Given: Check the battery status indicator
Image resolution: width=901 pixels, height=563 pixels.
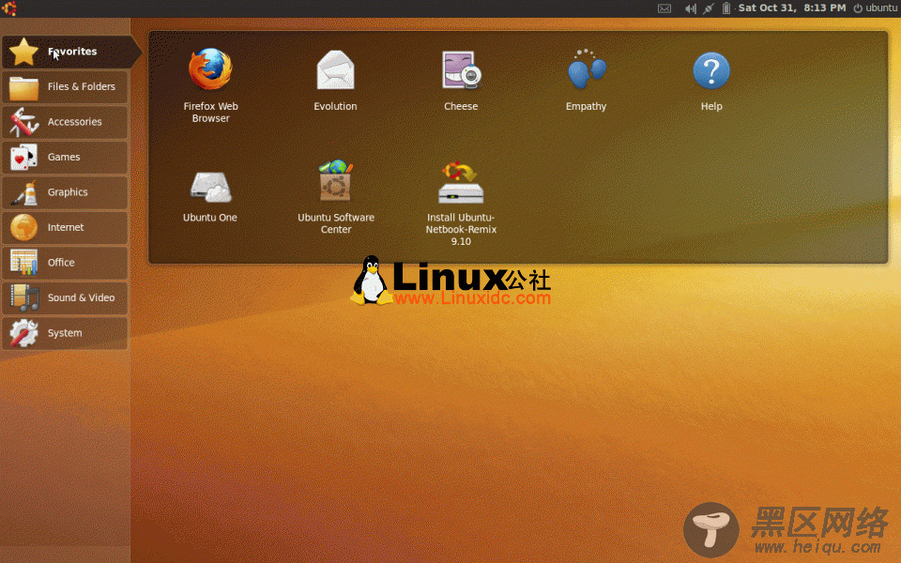Looking at the screenshot, I should [726, 8].
